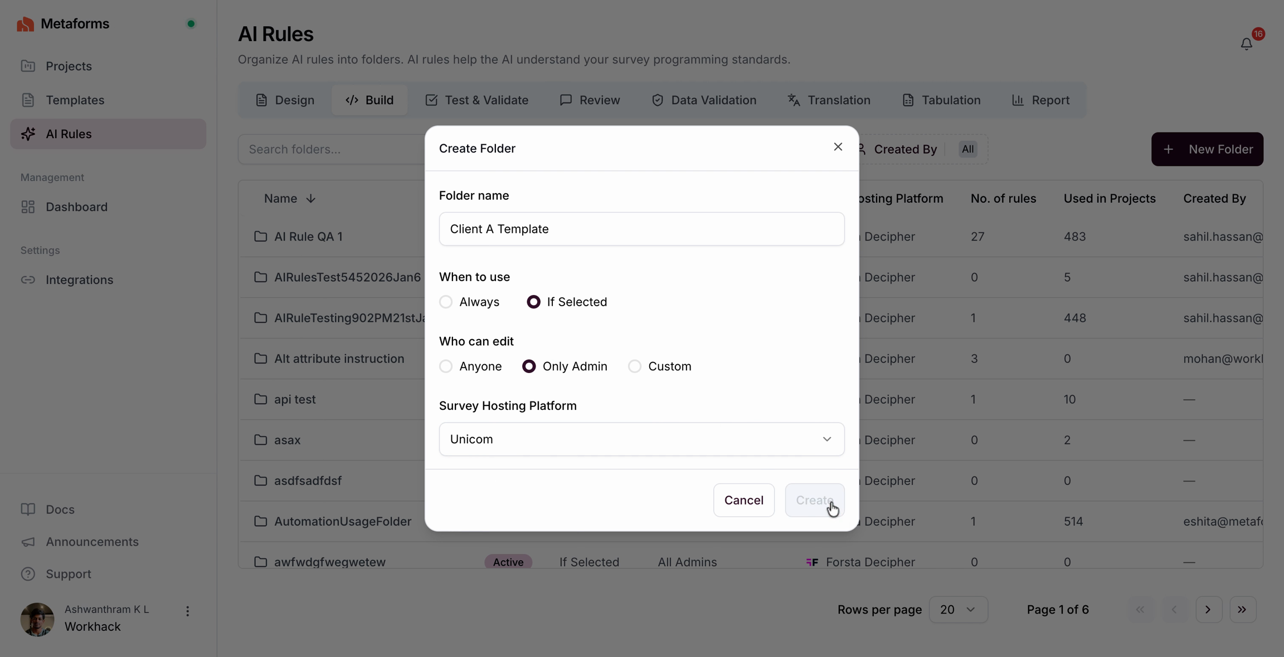The width and height of the screenshot is (1284, 657).
Task: Click the Metaforms logo icon
Action: tap(25, 24)
